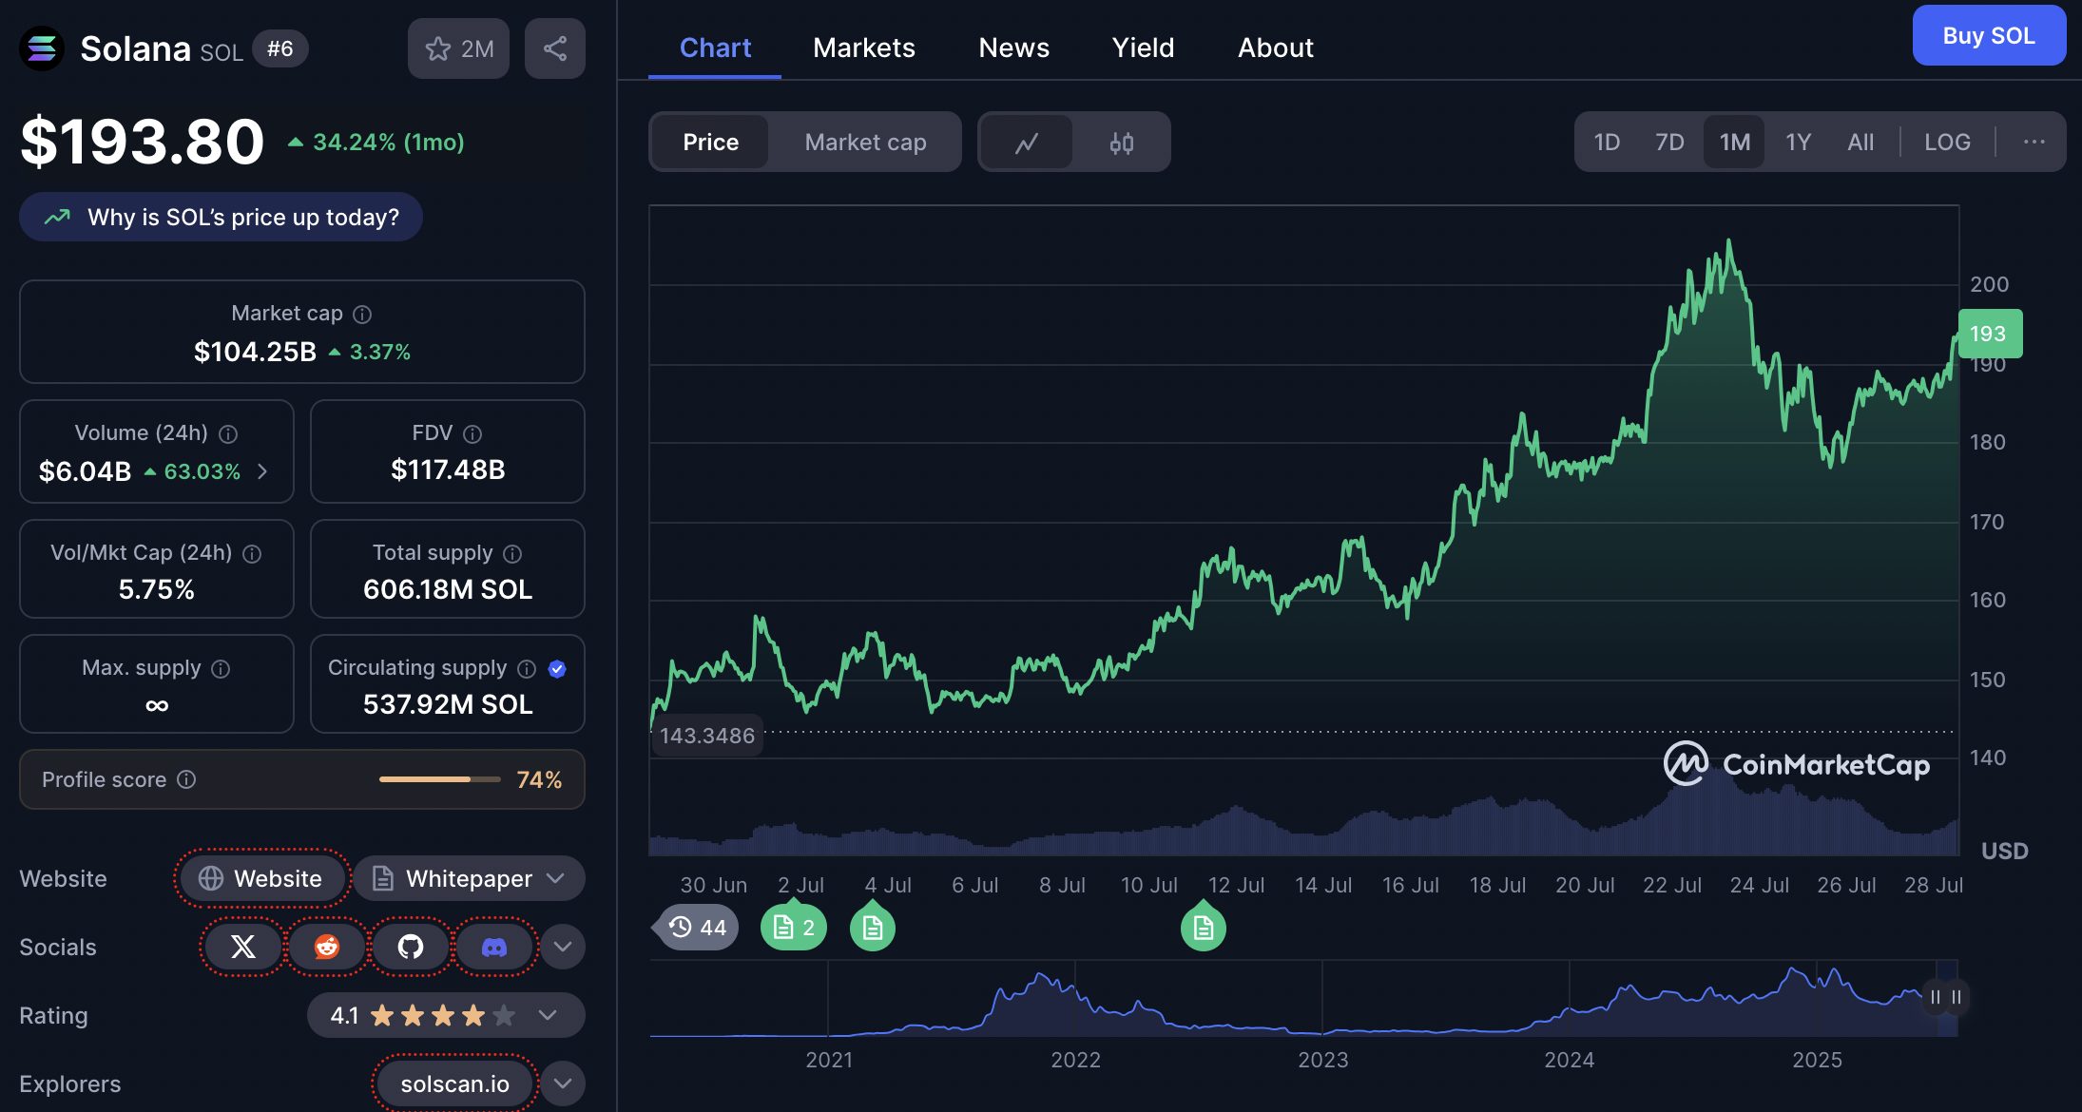This screenshot has height=1112, width=2082.
Task: Click the 143.3486 starting price label
Action: [x=707, y=736]
